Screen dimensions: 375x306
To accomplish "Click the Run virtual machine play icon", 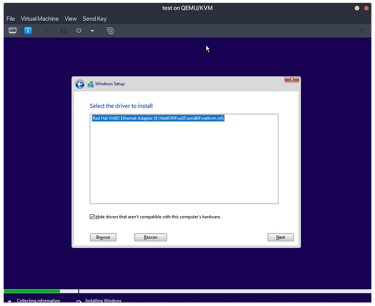I will click(48, 31).
